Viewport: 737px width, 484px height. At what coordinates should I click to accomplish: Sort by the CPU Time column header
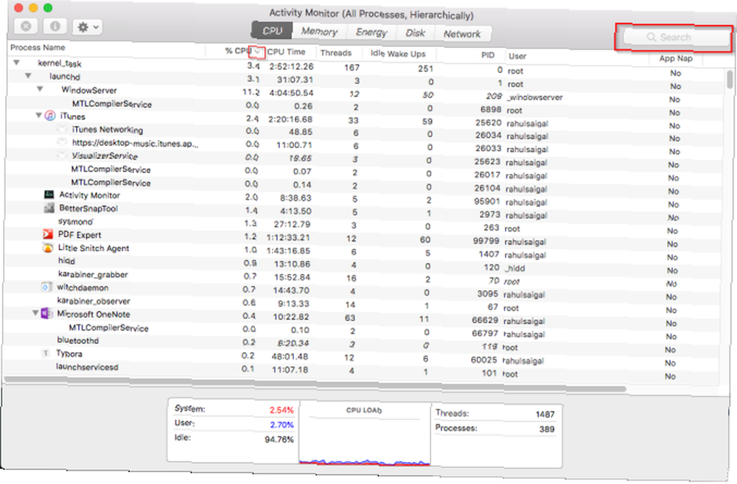pos(286,52)
